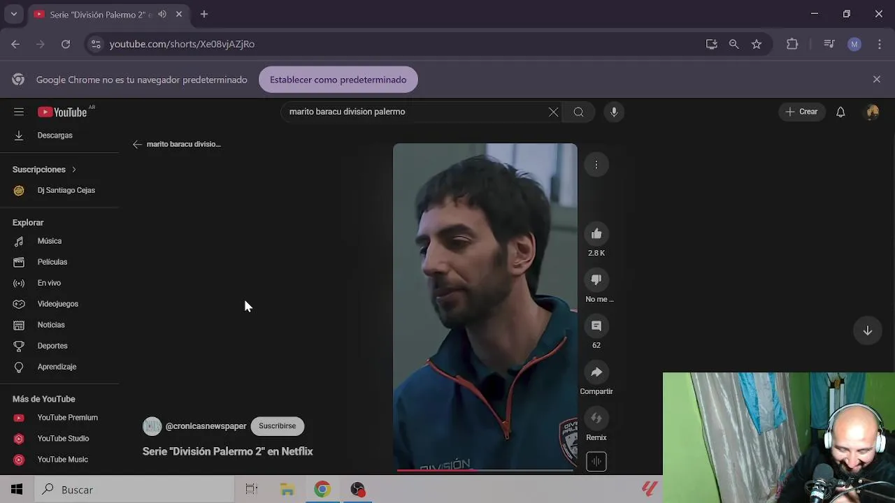
Task: Visit the @cronicasnewspaper channel
Action: pyautogui.click(x=206, y=426)
